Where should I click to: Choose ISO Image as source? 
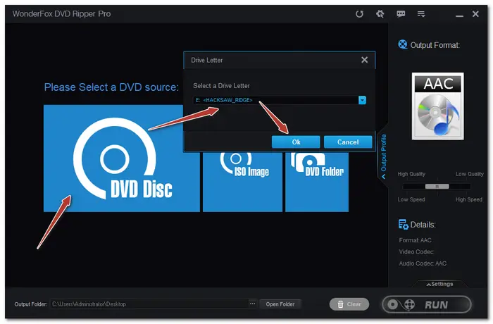tap(242, 182)
